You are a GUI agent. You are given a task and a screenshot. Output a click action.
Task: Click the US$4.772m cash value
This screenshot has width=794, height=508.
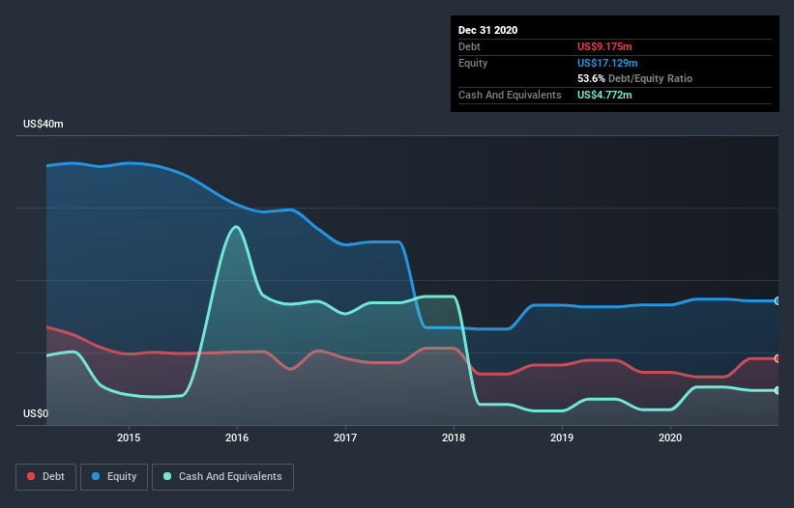(604, 95)
